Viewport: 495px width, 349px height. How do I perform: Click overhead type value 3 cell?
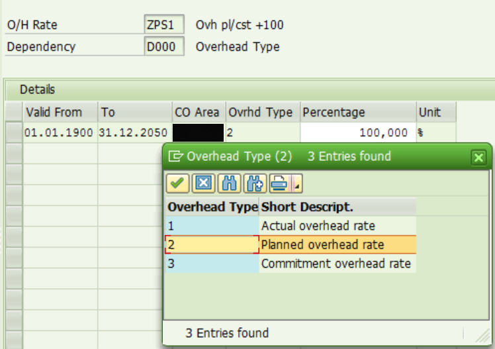coord(212,264)
